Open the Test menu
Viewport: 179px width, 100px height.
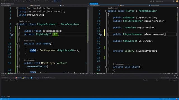pos(26,1)
